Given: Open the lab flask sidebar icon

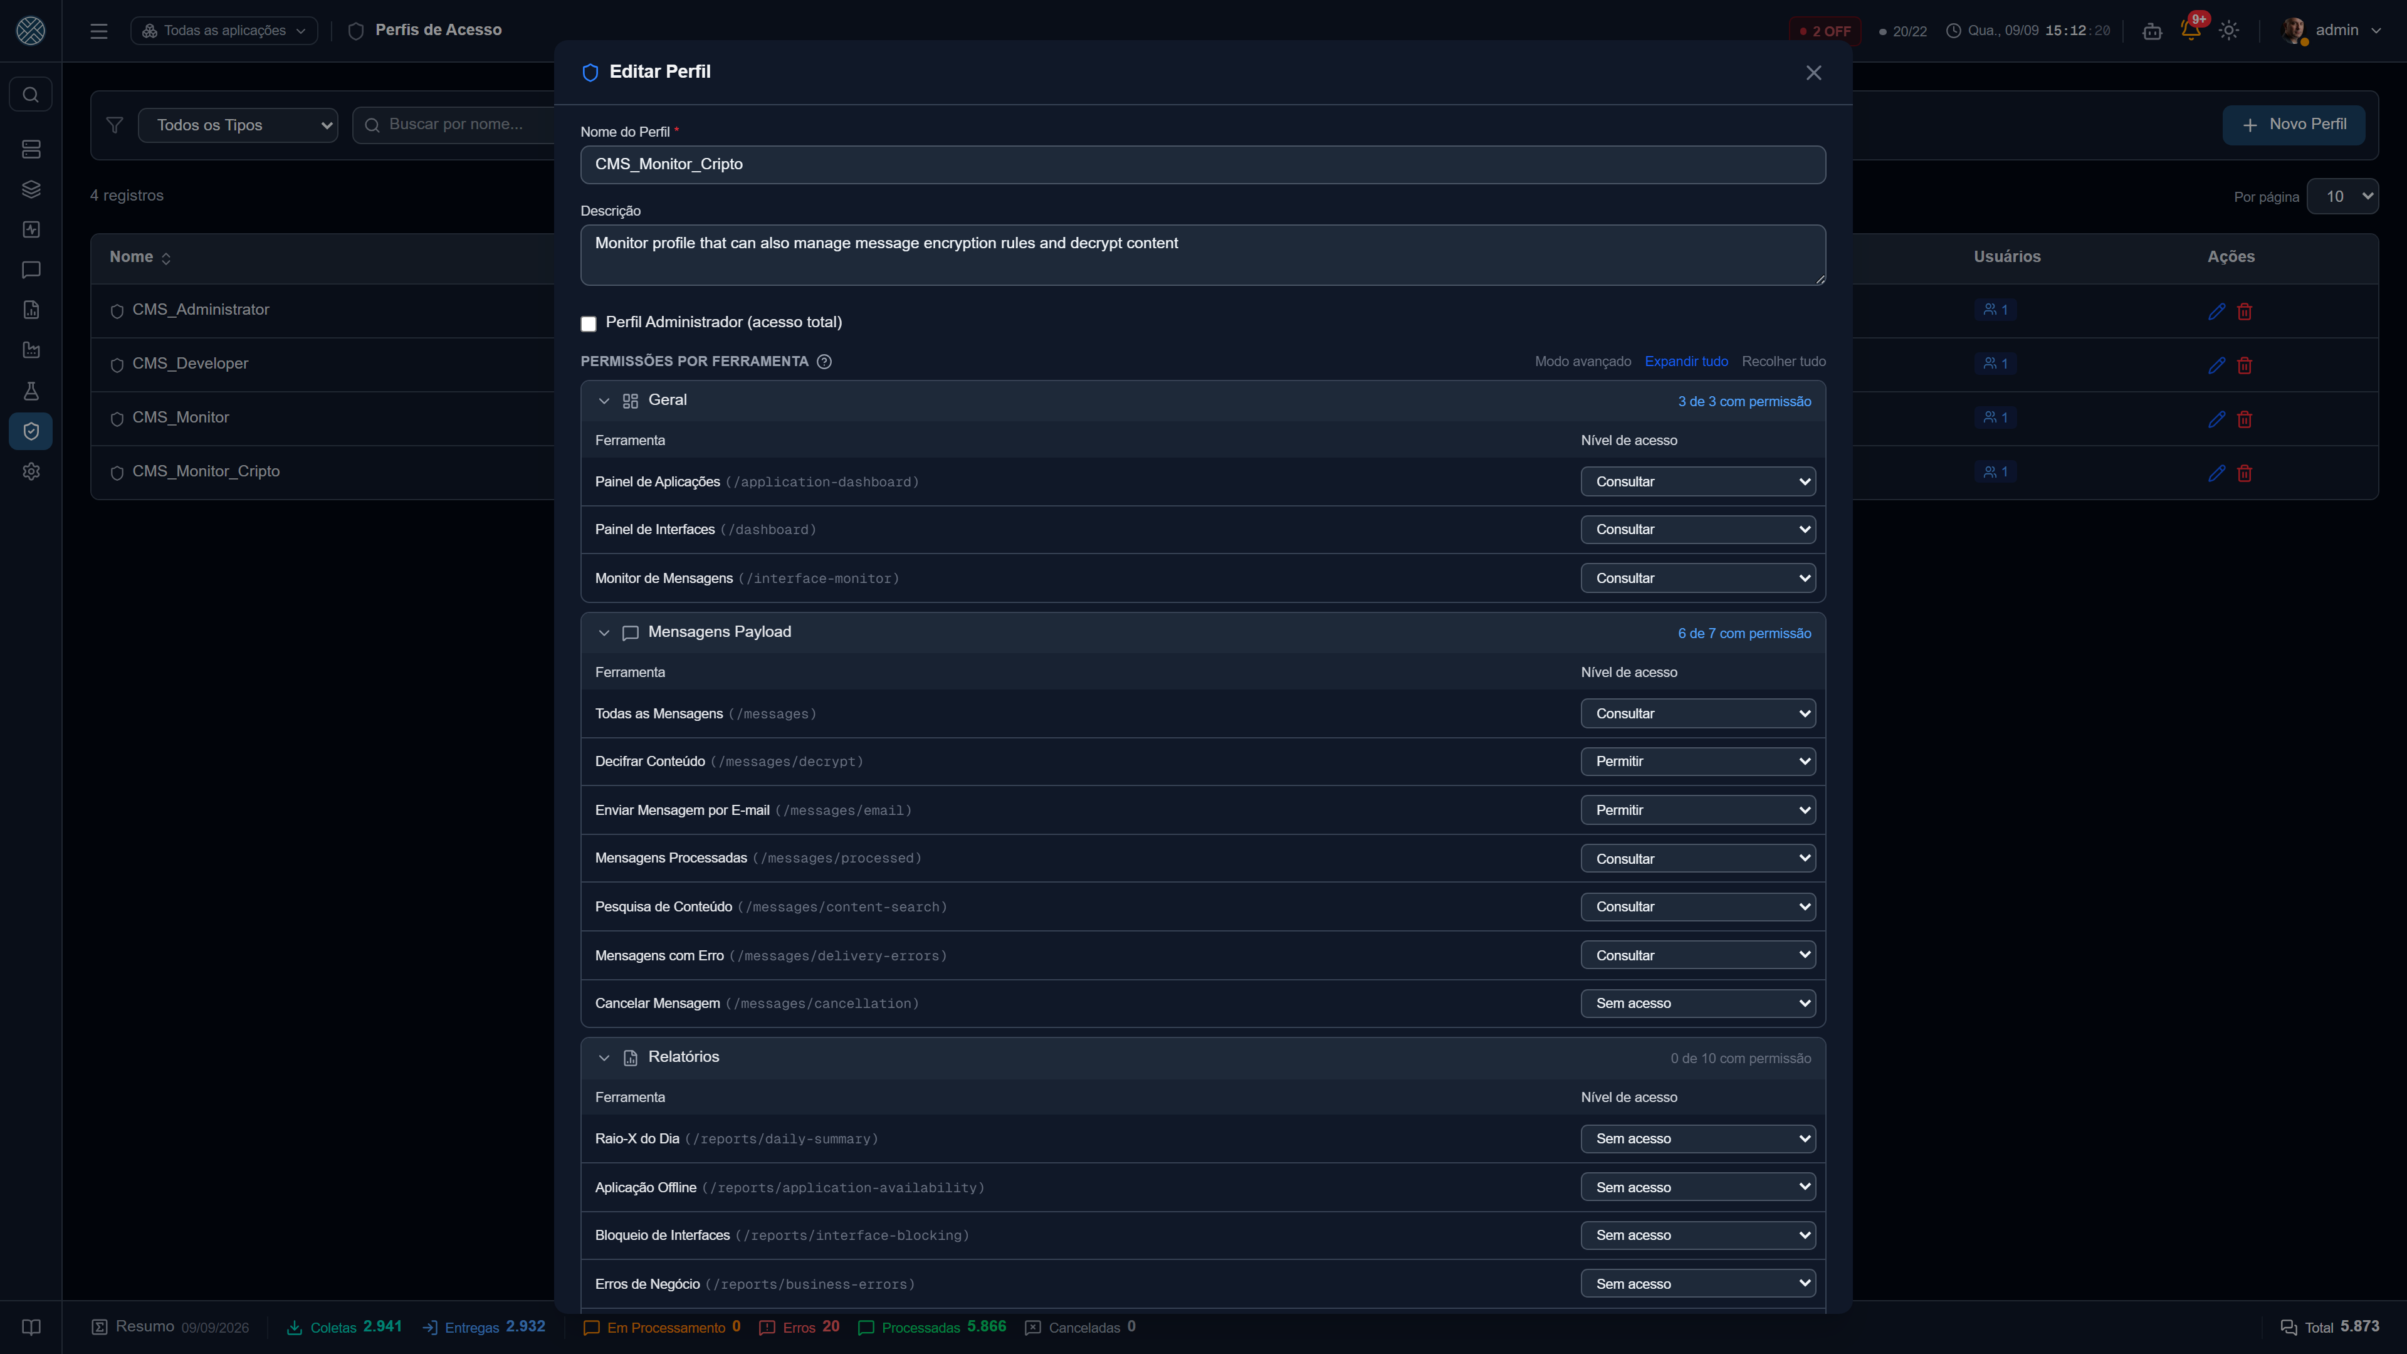Looking at the screenshot, I should [x=31, y=391].
